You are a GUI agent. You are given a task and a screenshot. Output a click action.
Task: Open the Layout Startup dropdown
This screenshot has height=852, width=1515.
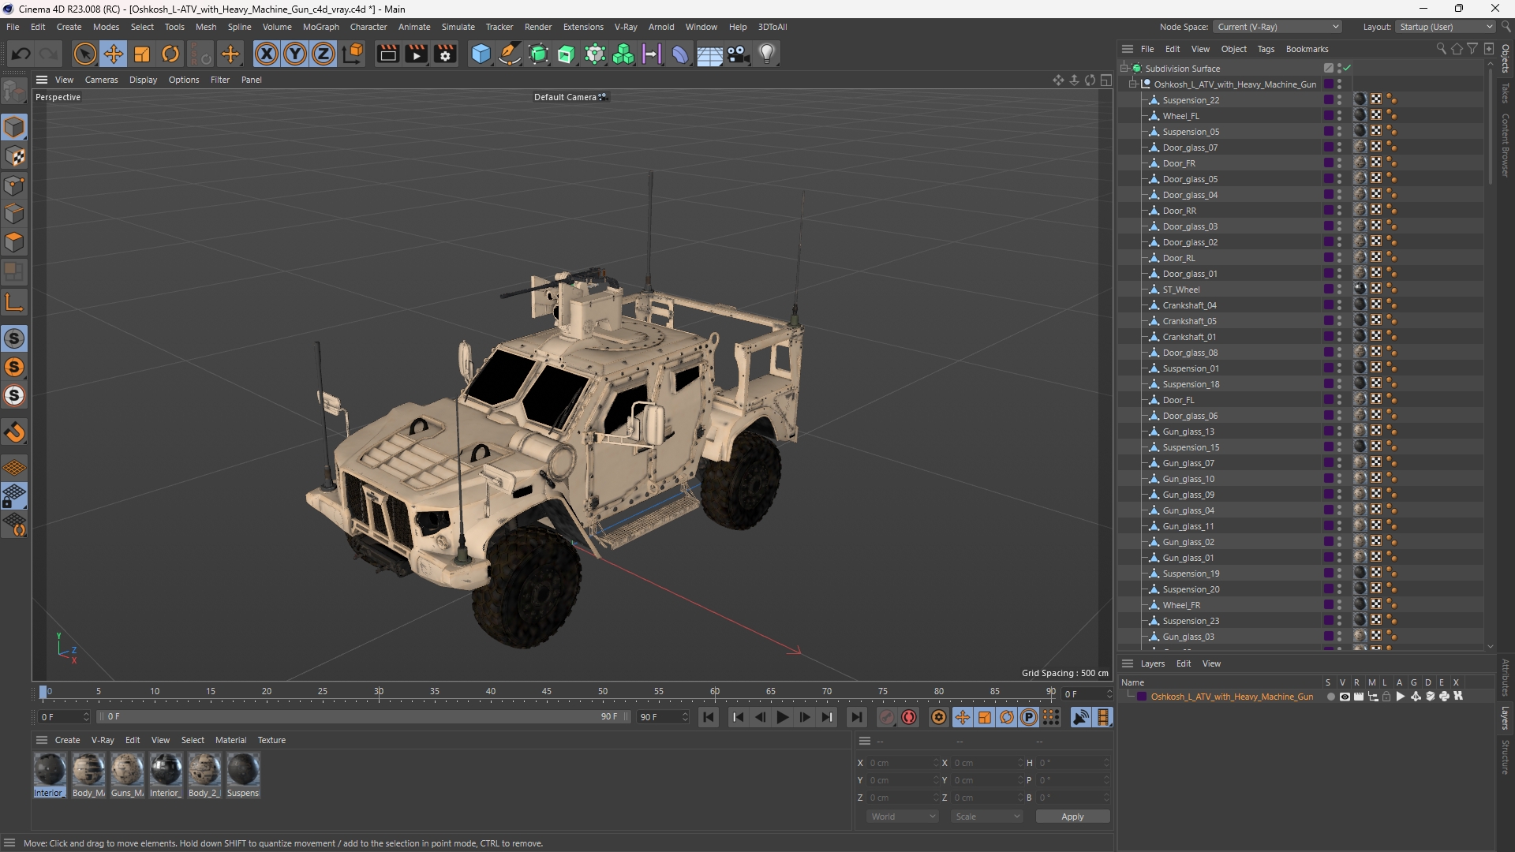pos(1446,27)
